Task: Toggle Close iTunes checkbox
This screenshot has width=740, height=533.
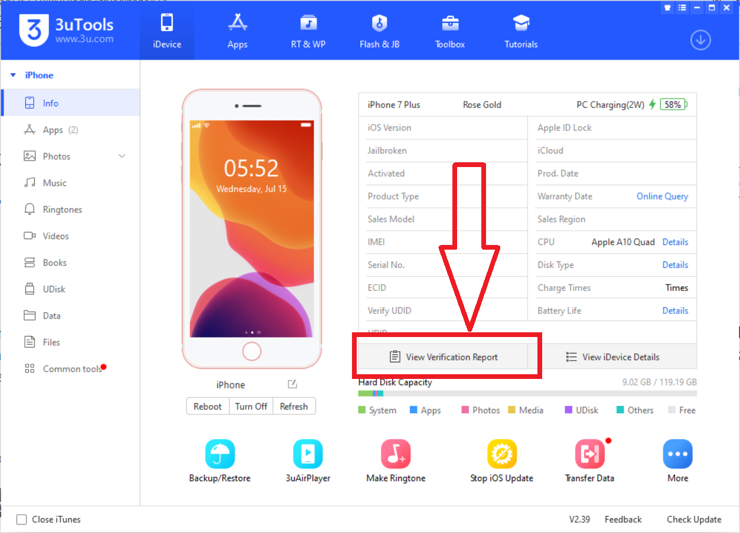Action: (x=22, y=519)
